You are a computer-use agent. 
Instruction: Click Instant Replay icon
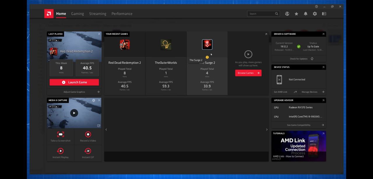(60, 151)
